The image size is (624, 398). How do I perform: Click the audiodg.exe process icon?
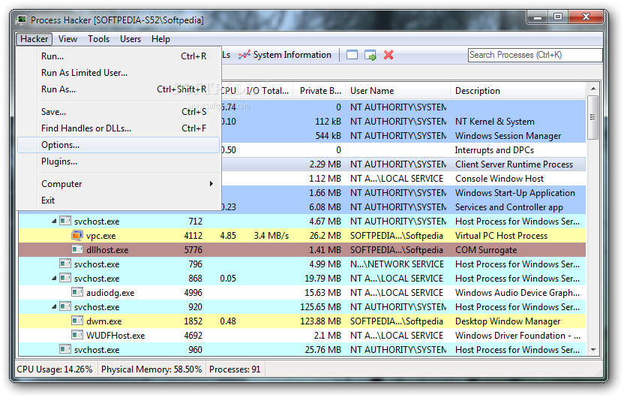[x=77, y=292]
